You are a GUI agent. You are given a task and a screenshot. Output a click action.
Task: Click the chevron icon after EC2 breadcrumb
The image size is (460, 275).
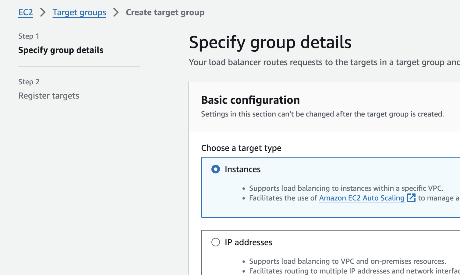43,12
